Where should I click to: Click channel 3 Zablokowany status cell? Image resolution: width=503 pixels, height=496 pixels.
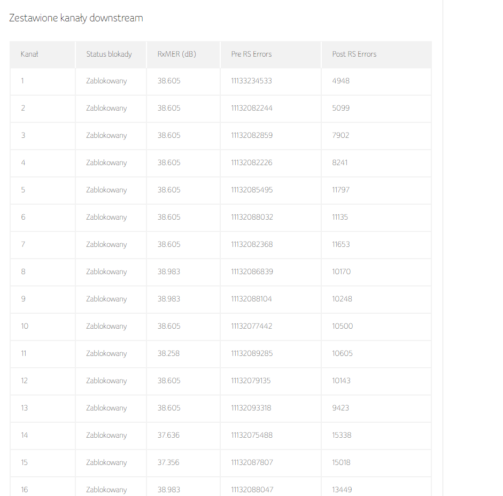click(x=106, y=135)
